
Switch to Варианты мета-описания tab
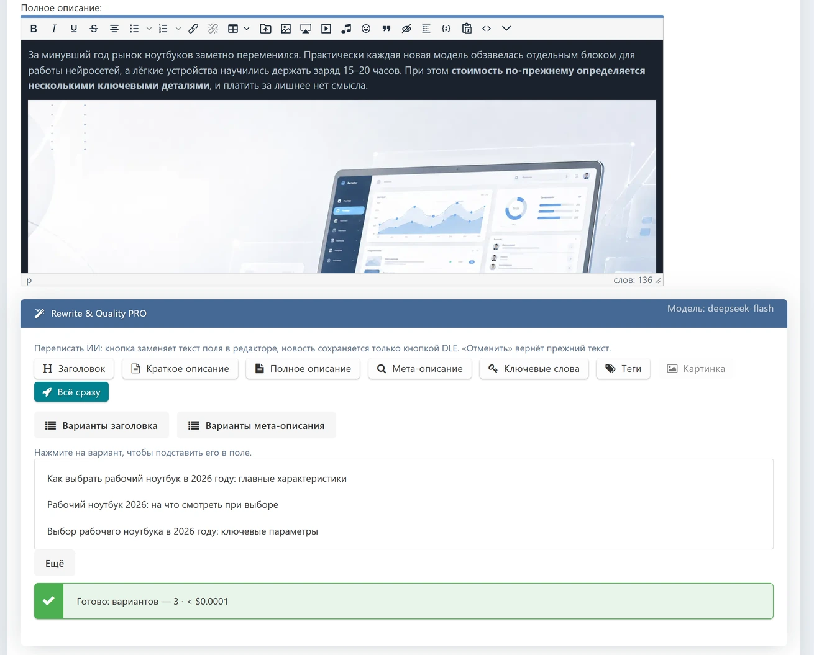pos(257,426)
